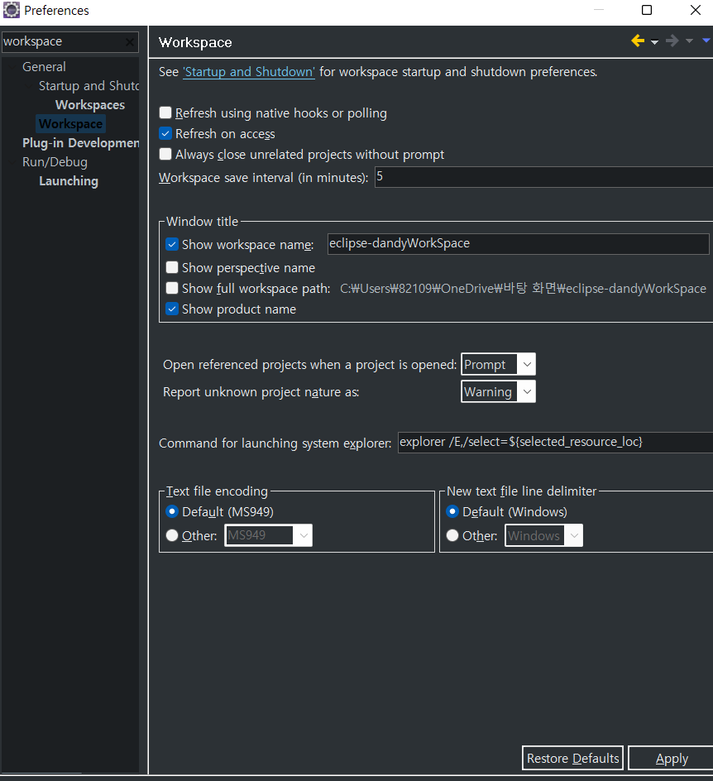Open the MS949 encoding combo box
Screen dimensions: 713x781
[x=268, y=535]
